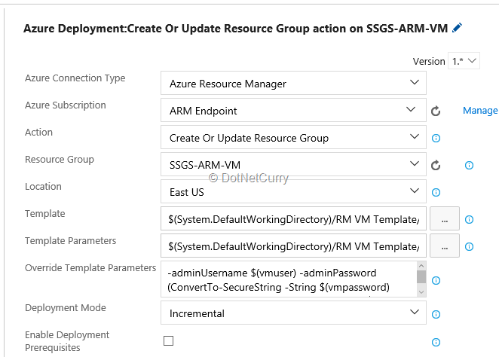Click the override parameters scrollbar thumb
Screen dimensions: 499x357
point(421,276)
